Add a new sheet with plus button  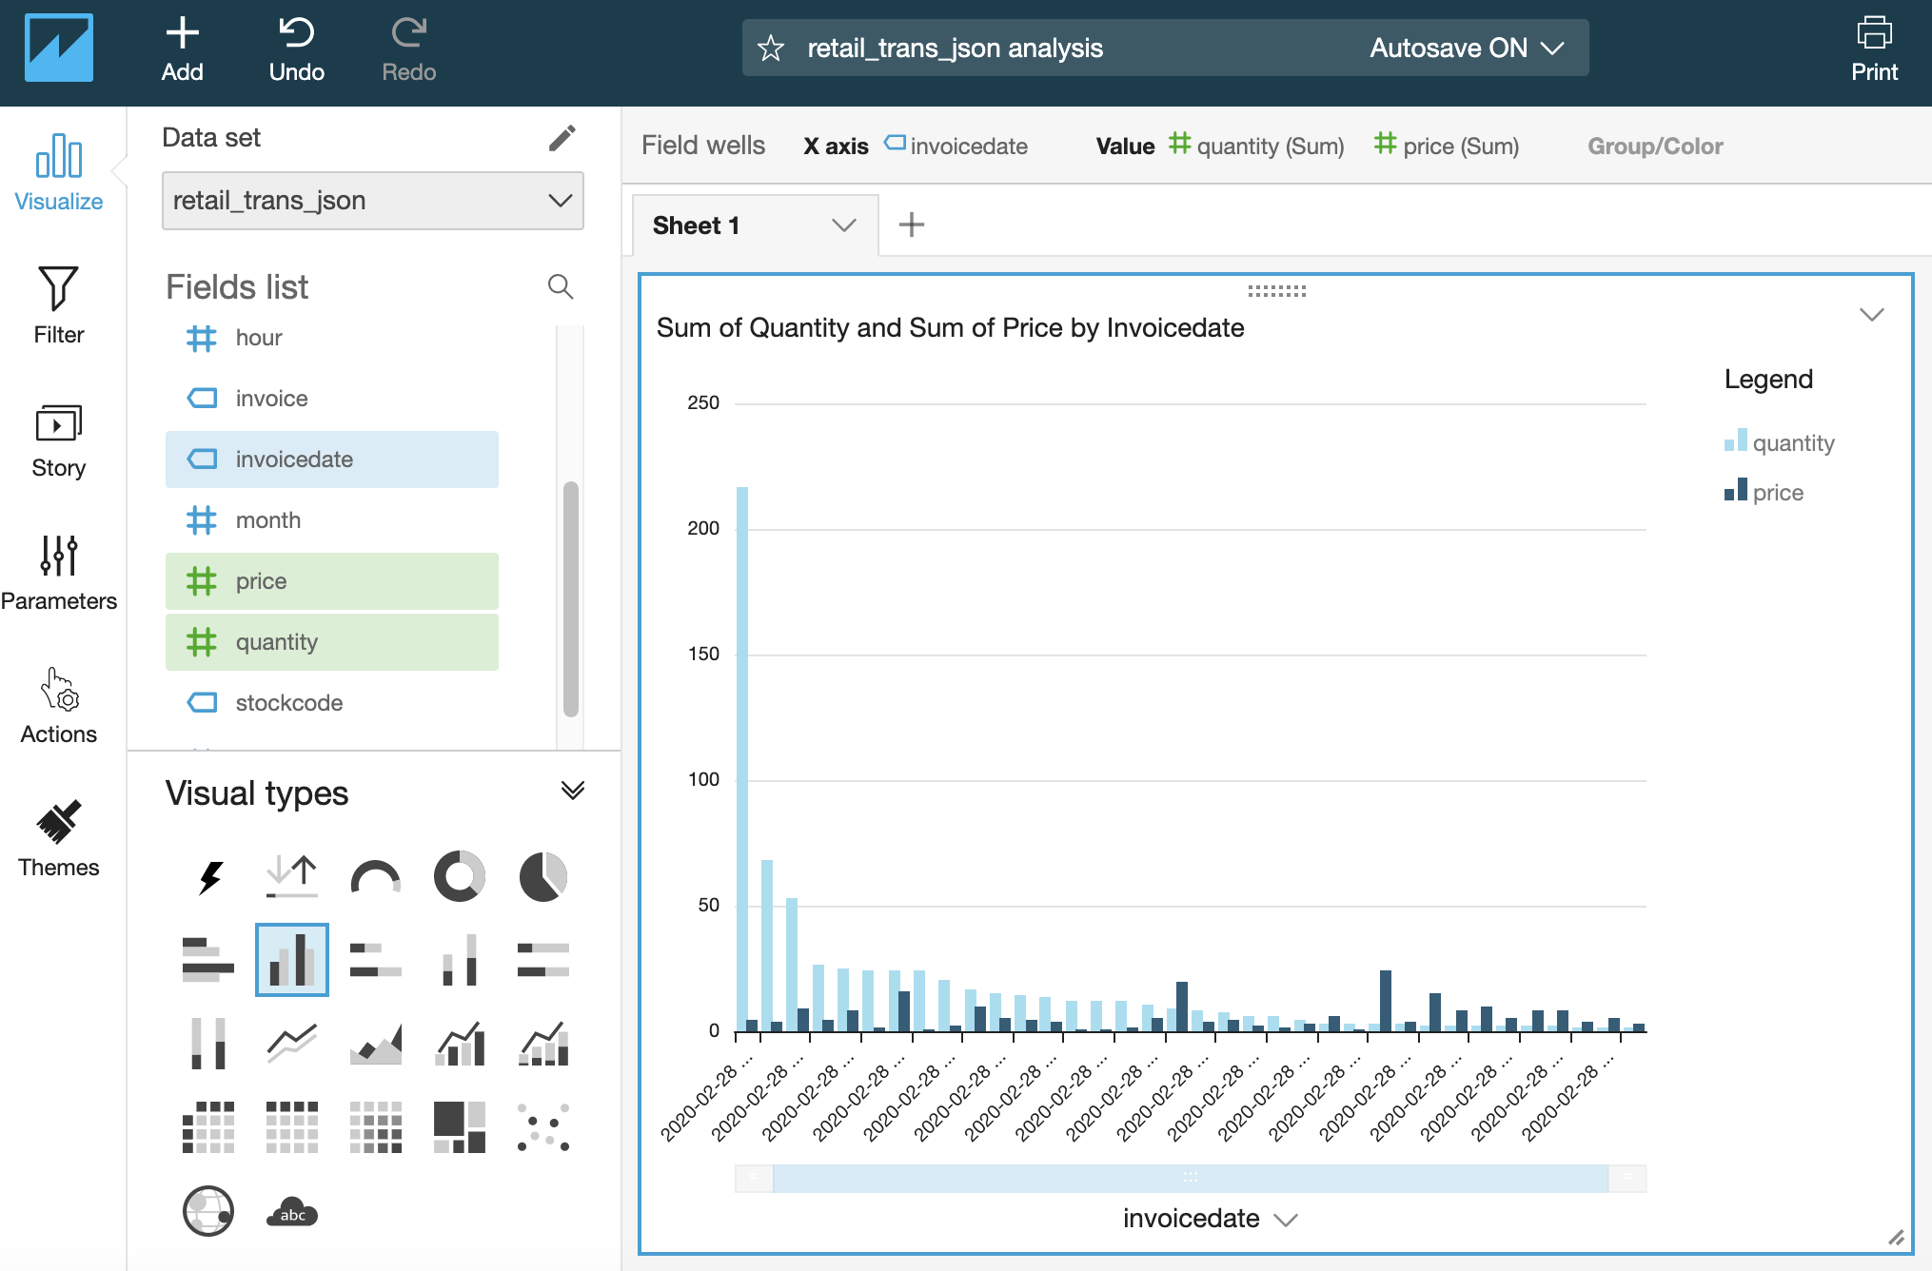911,225
